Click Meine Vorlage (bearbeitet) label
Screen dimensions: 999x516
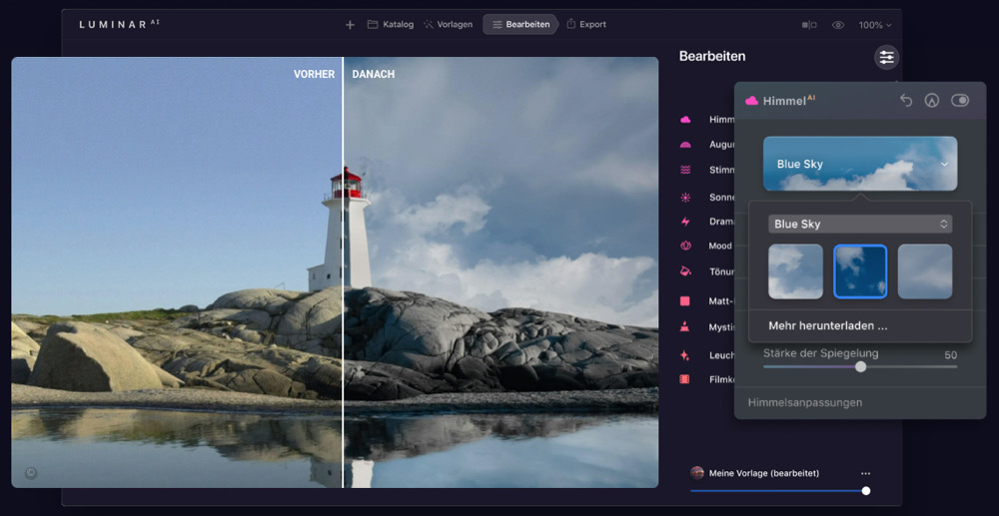tap(764, 473)
